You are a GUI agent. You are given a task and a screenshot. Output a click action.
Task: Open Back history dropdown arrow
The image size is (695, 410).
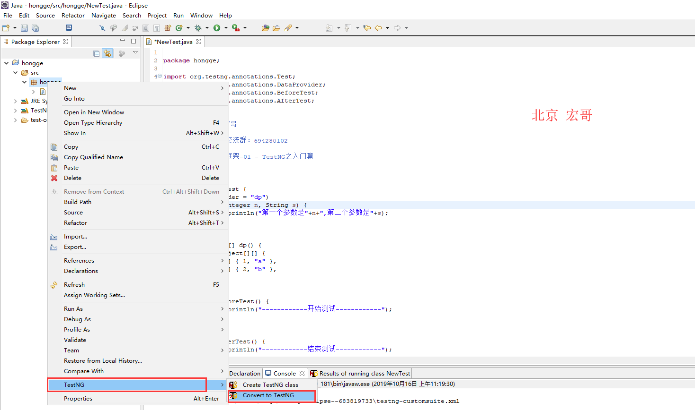(387, 28)
